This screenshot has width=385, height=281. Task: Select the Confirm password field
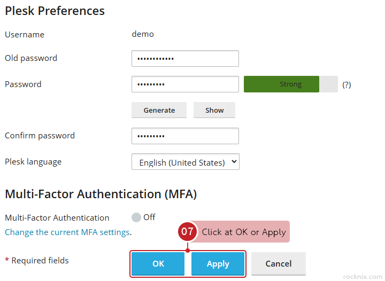(185, 136)
